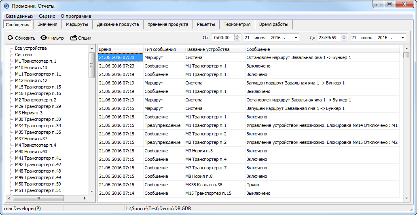Decrease the До time with down spinner
The image size is (417, 215).
(x=344, y=39)
